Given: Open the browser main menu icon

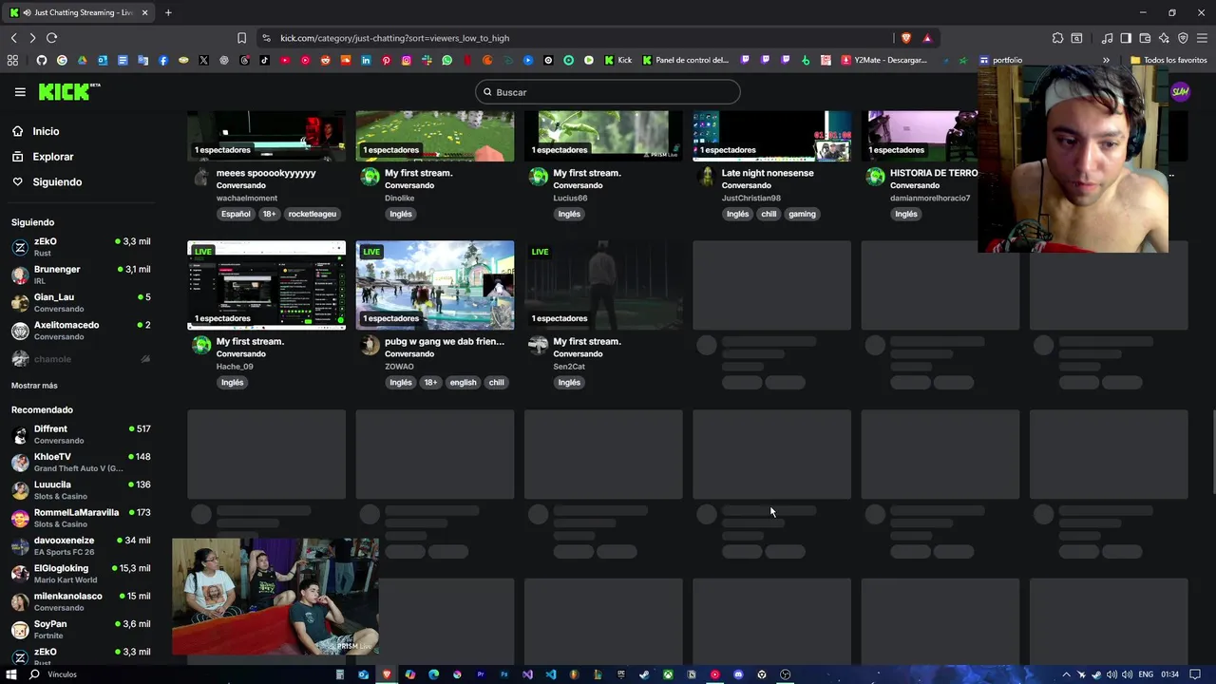Looking at the screenshot, I should (1202, 38).
